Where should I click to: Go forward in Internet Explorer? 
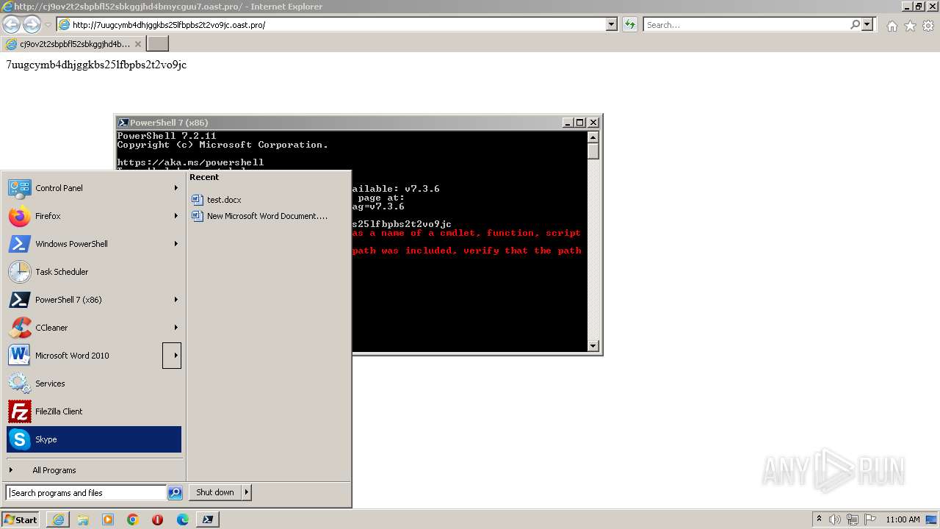click(32, 24)
